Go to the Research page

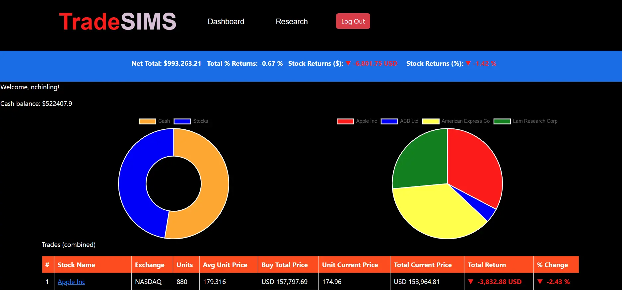(x=292, y=22)
